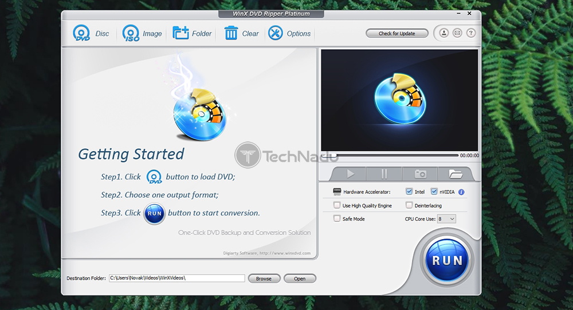Enable Use High Quality Engine
This screenshot has height=310, width=573.
(x=336, y=205)
